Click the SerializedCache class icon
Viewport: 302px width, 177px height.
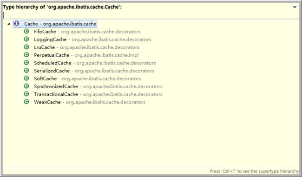[26, 71]
